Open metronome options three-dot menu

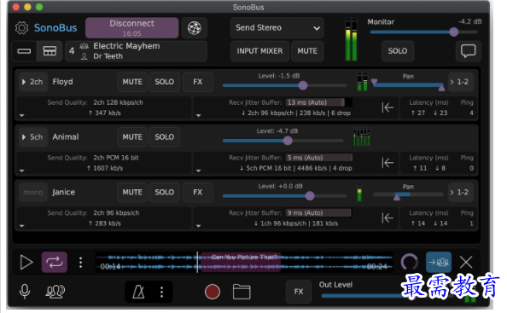(x=161, y=292)
